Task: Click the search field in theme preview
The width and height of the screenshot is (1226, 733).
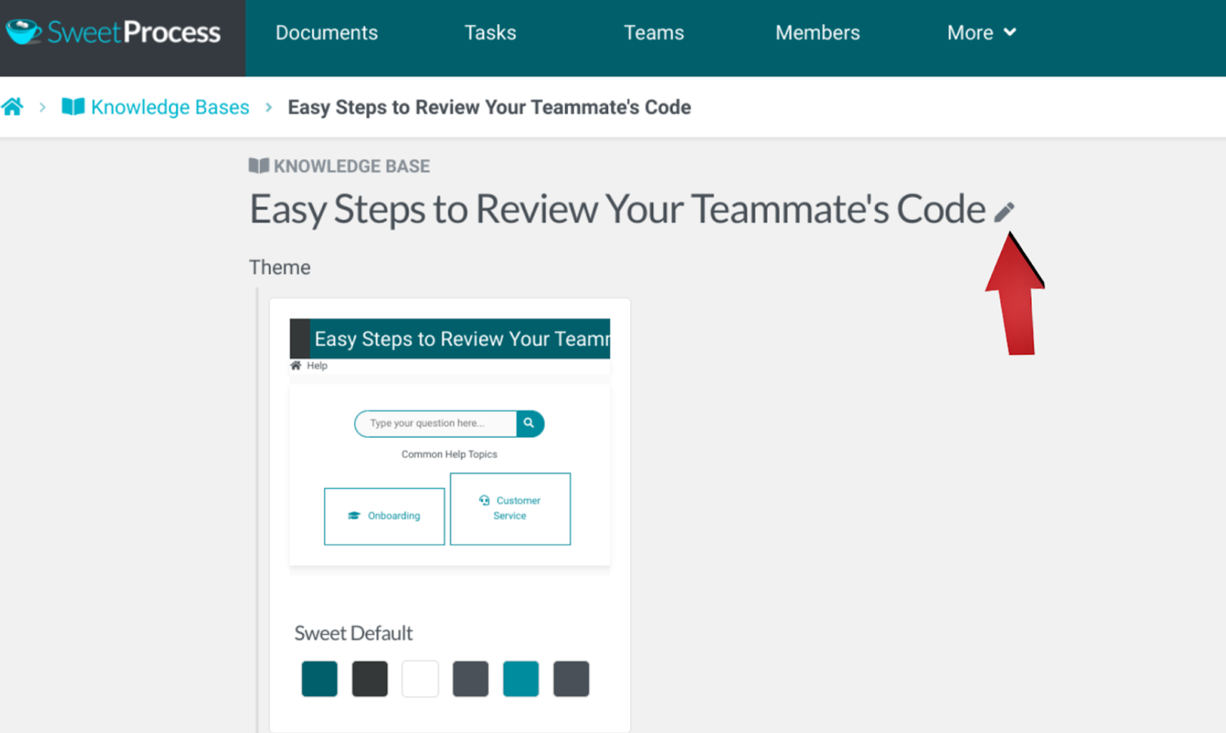Action: (435, 424)
